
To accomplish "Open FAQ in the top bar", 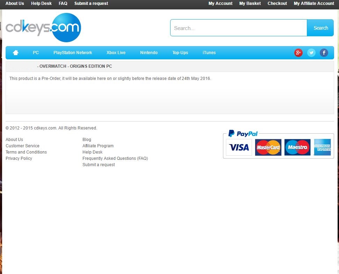I will (x=63, y=3).
